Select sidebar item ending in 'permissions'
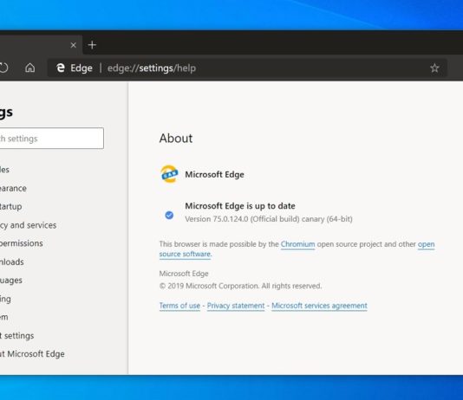 (22, 243)
